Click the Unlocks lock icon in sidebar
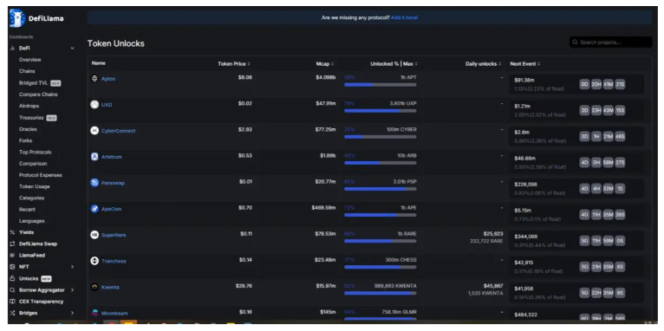The image size is (664, 331). pos(12,278)
